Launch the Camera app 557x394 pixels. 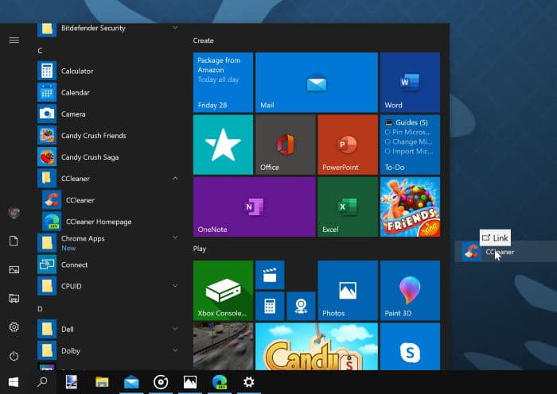[x=108, y=114]
